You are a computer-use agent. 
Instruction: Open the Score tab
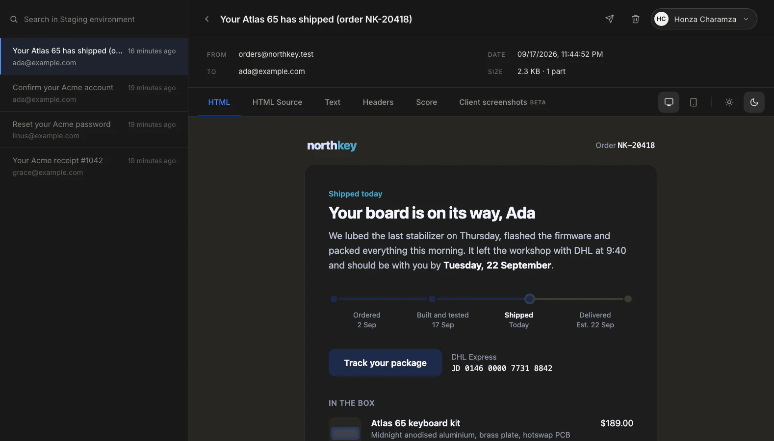pos(426,102)
